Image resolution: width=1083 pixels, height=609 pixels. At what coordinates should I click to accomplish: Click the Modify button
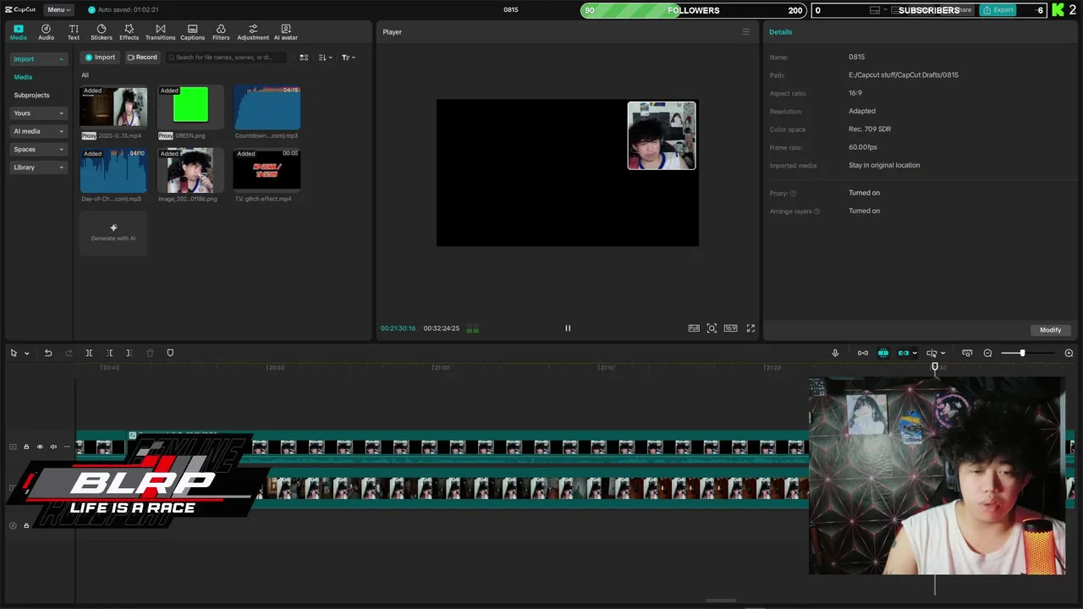coord(1050,330)
